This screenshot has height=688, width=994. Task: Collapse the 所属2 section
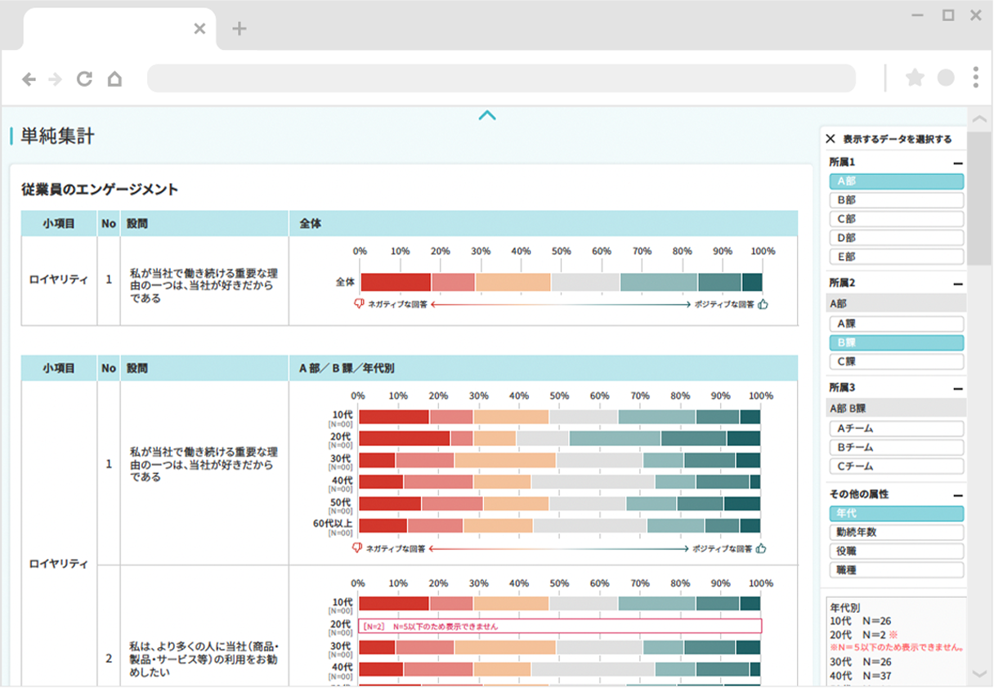[957, 284]
